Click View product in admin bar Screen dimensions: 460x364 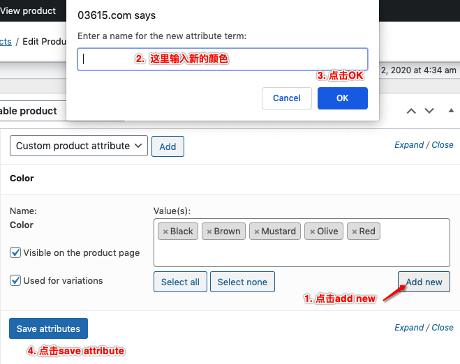click(x=28, y=10)
